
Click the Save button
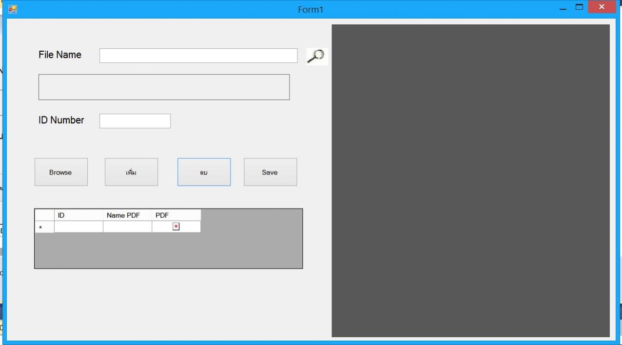point(270,172)
